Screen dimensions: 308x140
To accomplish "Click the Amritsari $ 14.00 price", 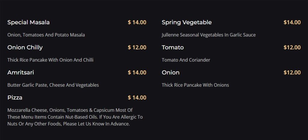I will coord(137,73).
